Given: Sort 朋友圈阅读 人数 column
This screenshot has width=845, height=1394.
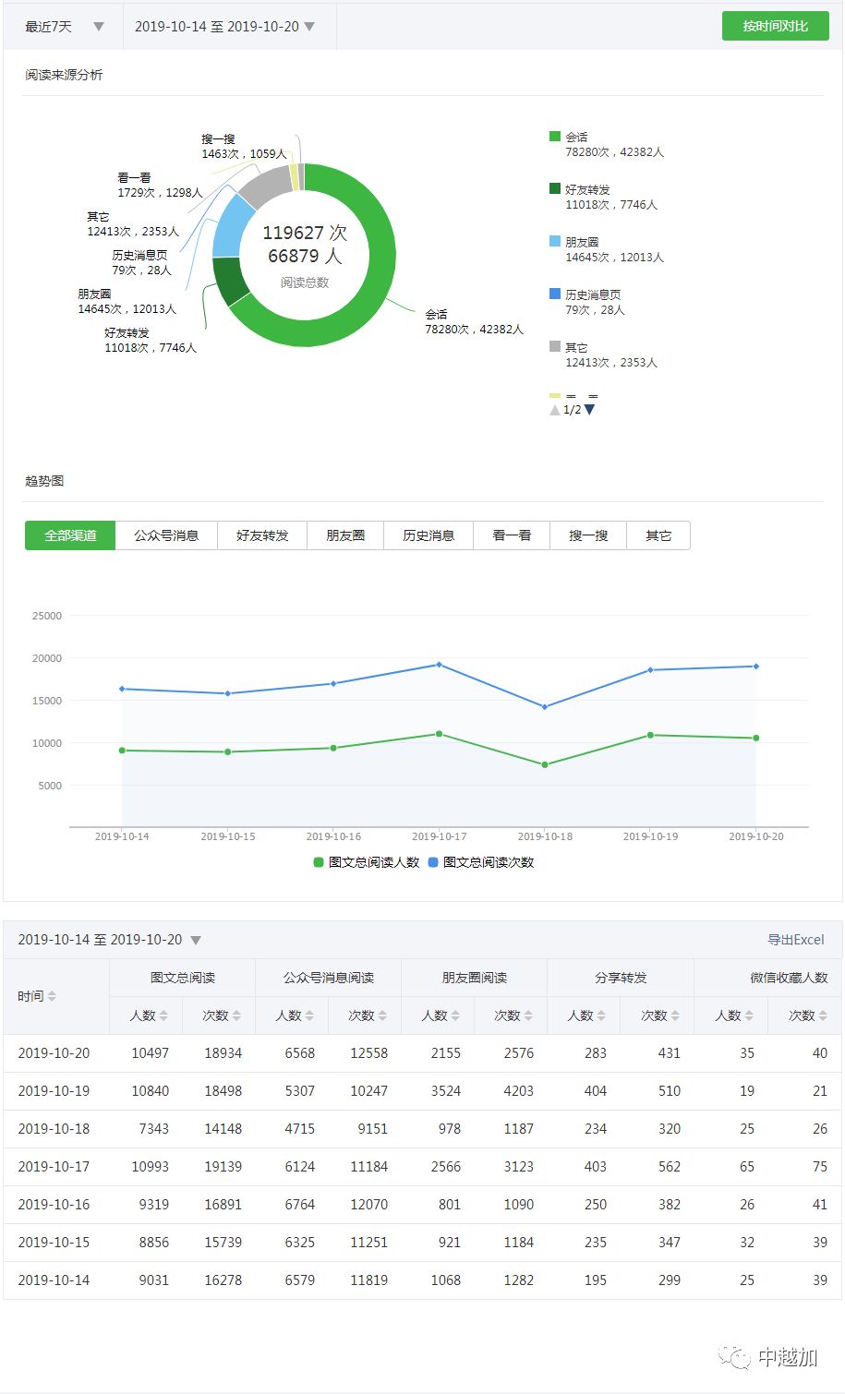Looking at the screenshot, I should point(455,1015).
